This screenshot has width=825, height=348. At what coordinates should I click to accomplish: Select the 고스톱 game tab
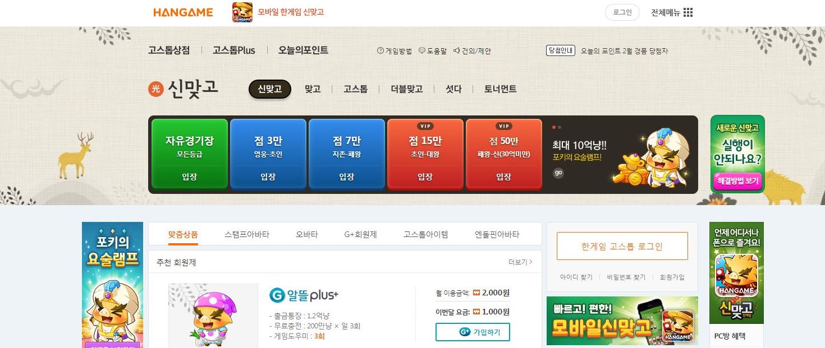(x=355, y=89)
